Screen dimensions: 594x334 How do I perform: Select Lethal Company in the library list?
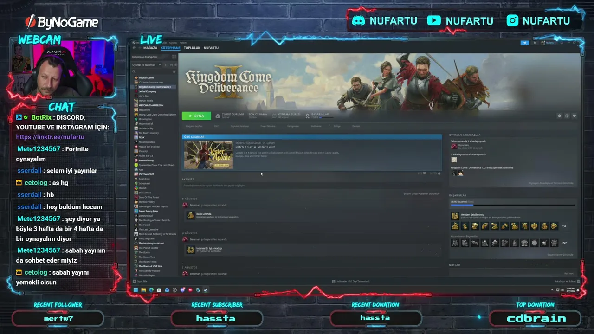[x=148, y=91]
